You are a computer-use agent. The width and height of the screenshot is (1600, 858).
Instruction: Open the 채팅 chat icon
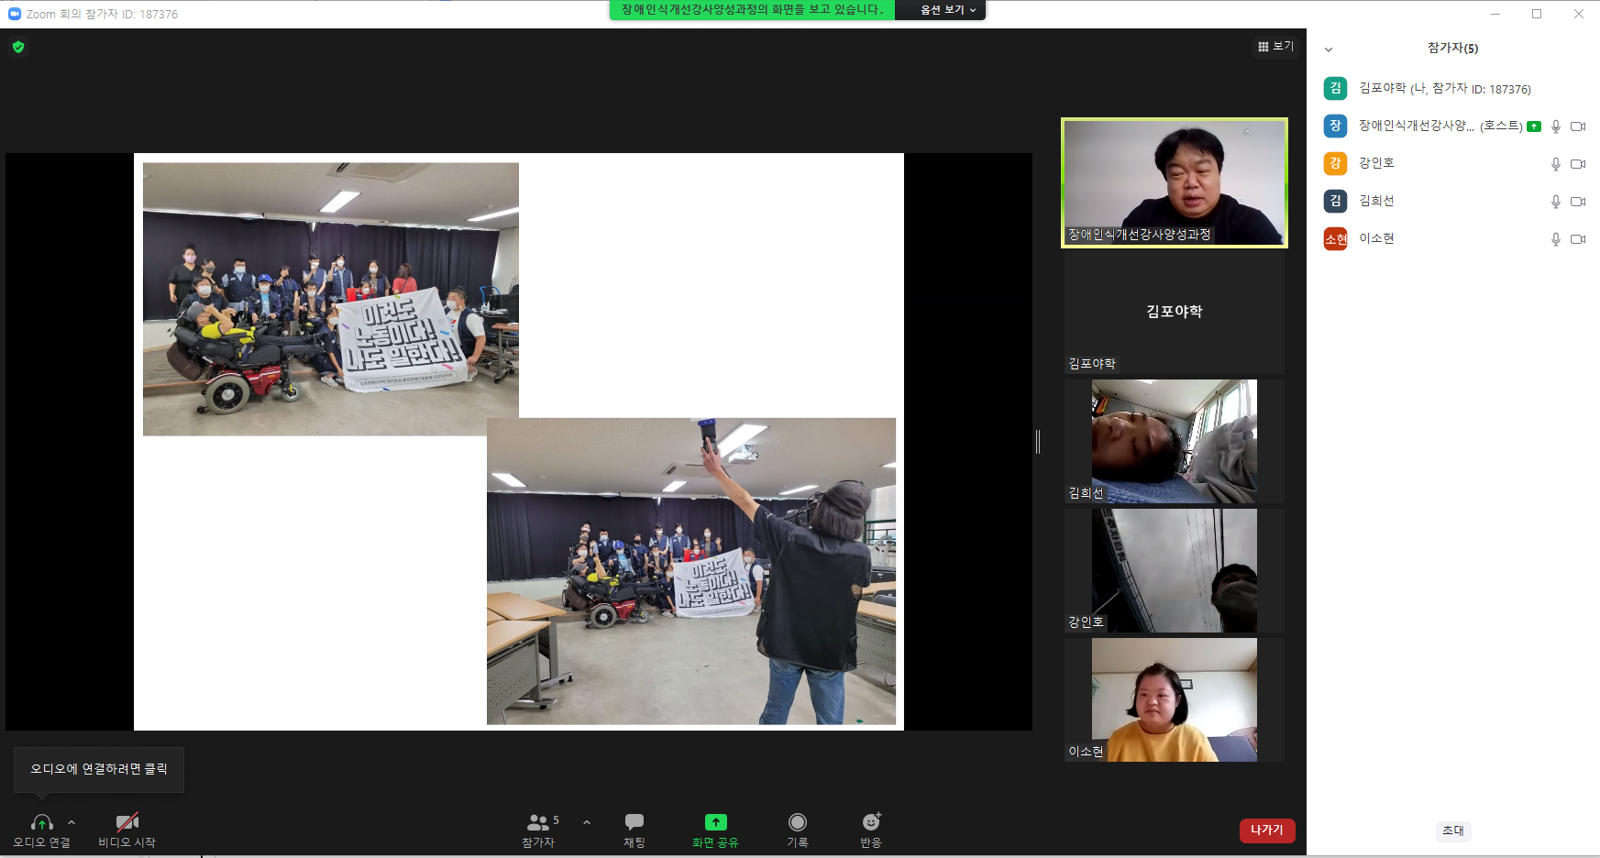634,822
